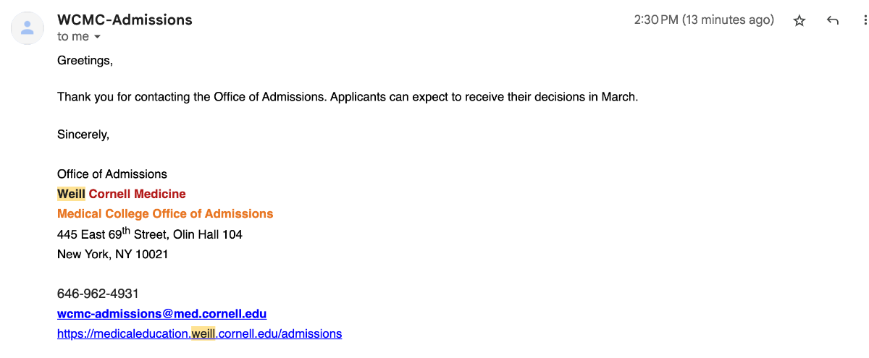Click the orange Medical College Office of Admissions text
Screen dimensions: 869x358
pyautogui.click(x=165, y=214)
